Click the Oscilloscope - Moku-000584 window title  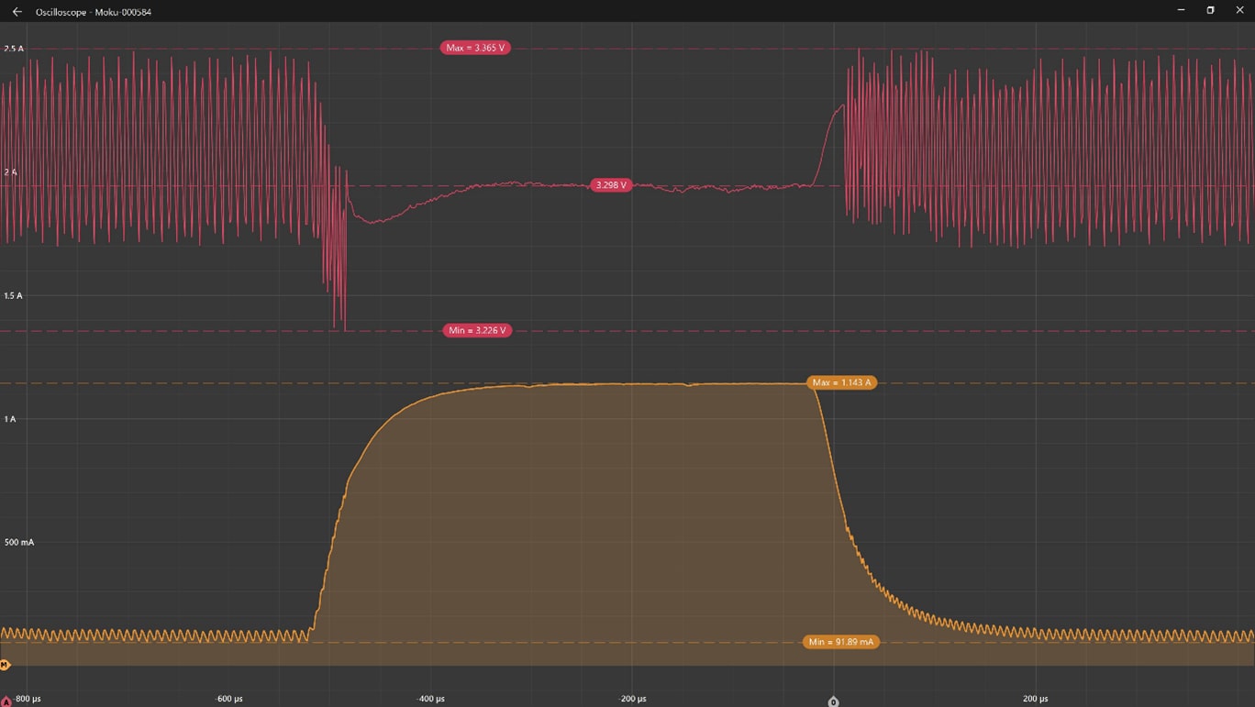pyautogui.click(x=94, y=12)
